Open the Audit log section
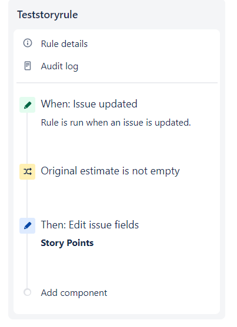This screenshot has width=237, height=327. (59, 66)
